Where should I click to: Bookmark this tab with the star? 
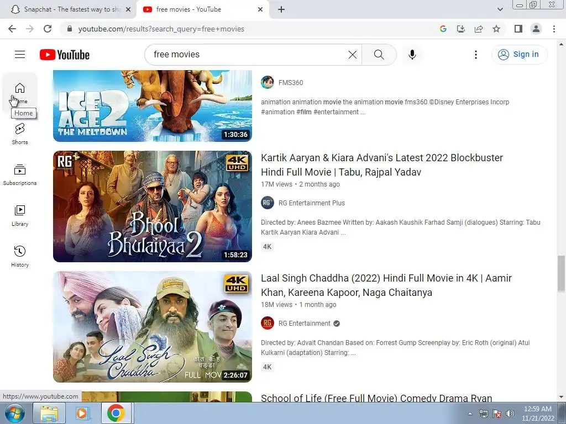(x=496, y=29)
